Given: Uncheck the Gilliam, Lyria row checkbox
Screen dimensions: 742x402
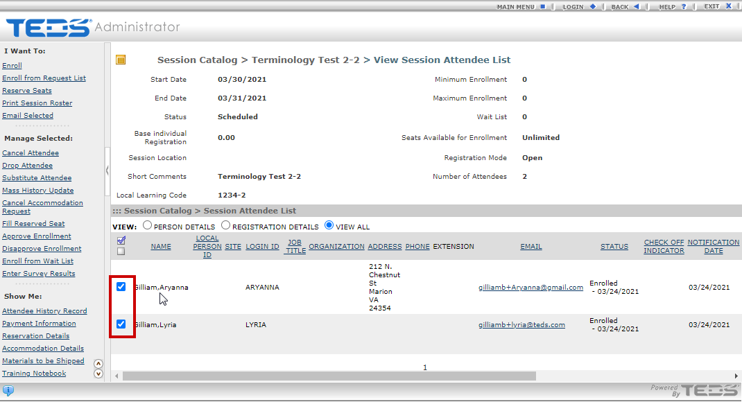Looking at the screenshot, I should click(121, 324).
